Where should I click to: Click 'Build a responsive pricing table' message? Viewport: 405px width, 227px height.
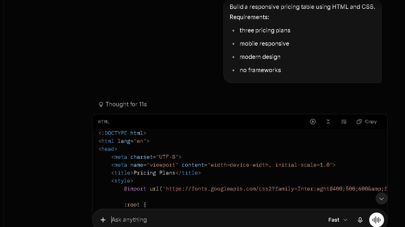pyautogui.click(x=302, y=7)
